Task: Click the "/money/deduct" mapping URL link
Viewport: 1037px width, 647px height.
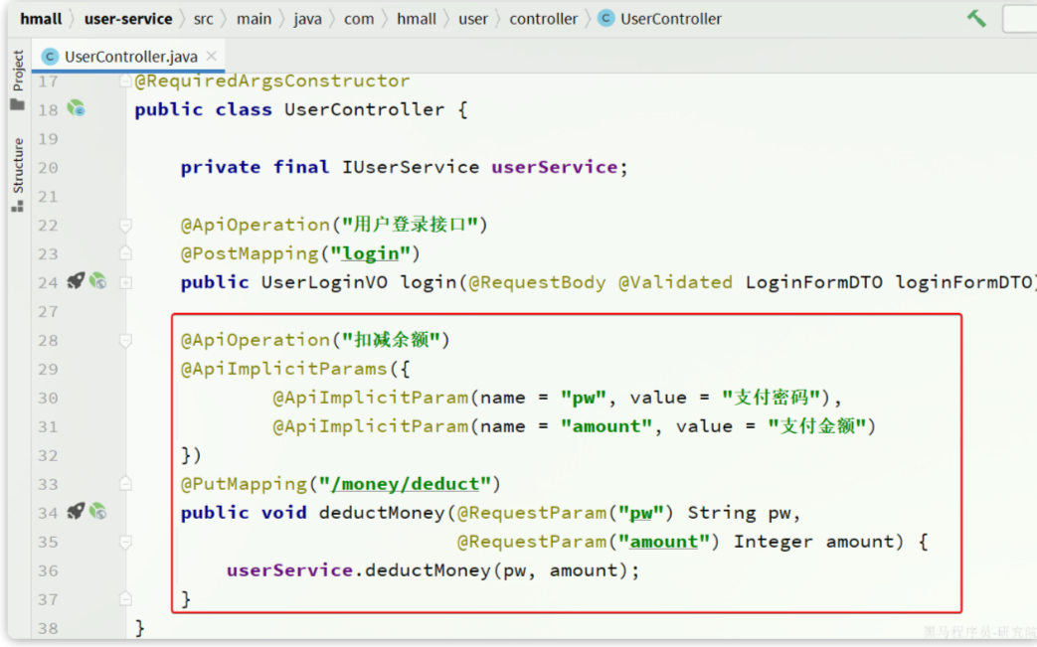Action: [x=406, y=484]
